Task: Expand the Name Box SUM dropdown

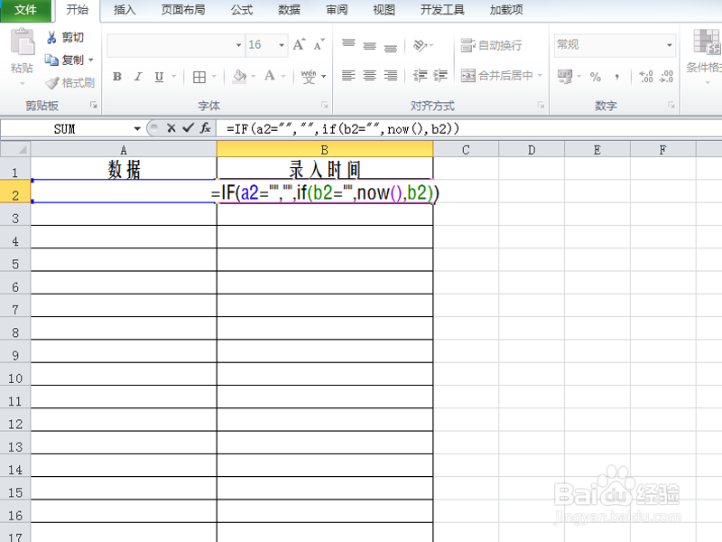Action: click(137, 128)
